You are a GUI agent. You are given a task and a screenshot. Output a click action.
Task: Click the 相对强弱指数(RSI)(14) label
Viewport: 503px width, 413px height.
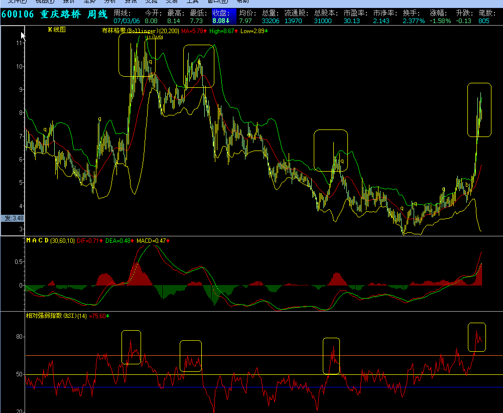[56, 316]
